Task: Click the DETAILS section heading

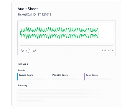Action: click(x=23, y=64)
